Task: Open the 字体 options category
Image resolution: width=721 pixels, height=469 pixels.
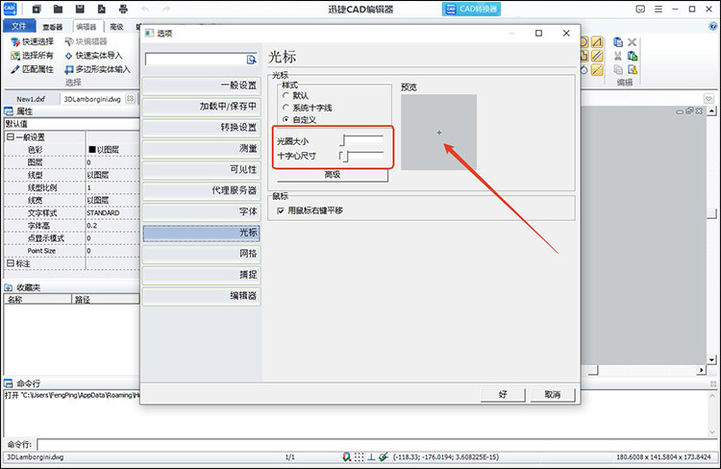Action: 202,211
